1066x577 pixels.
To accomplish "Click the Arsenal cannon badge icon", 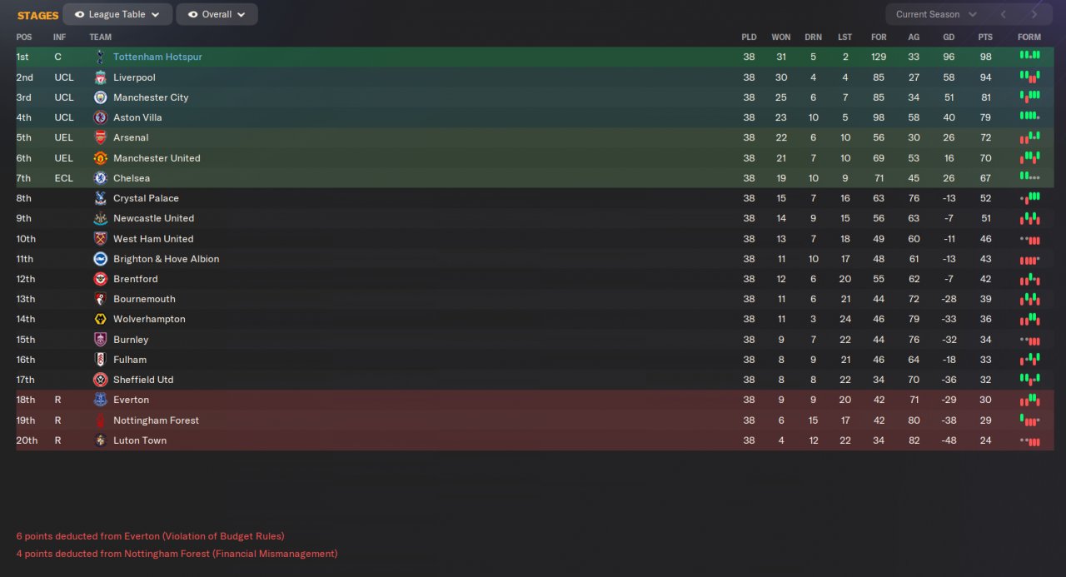I will point(100,137).
